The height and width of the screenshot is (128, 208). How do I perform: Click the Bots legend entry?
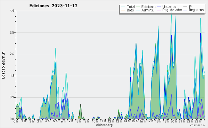coord(128,10)
